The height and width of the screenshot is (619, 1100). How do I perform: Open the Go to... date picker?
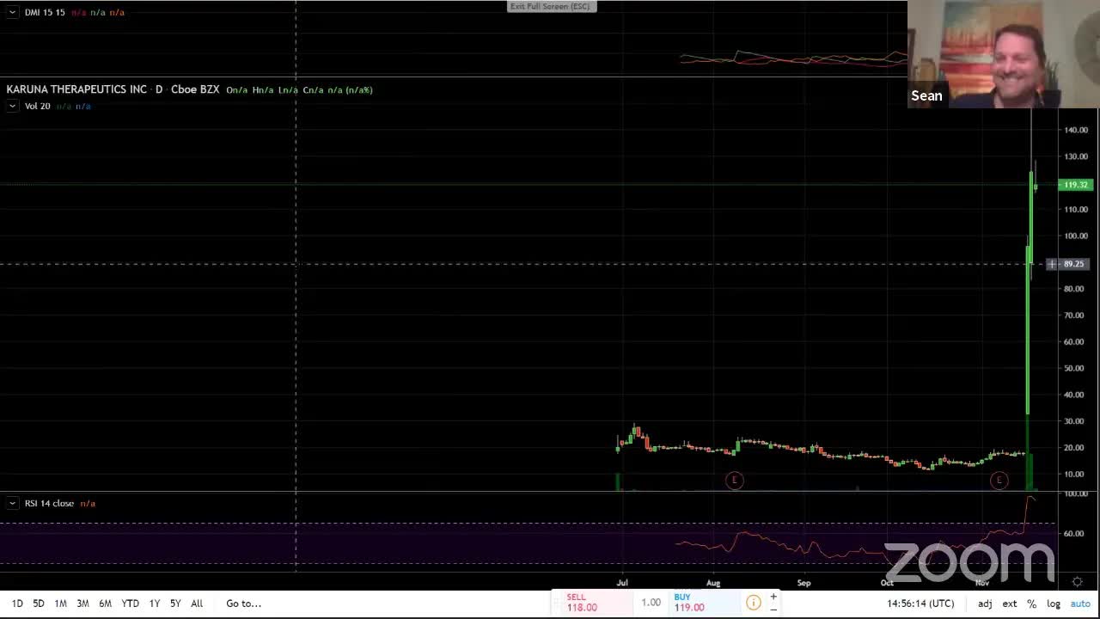(243, 604)
